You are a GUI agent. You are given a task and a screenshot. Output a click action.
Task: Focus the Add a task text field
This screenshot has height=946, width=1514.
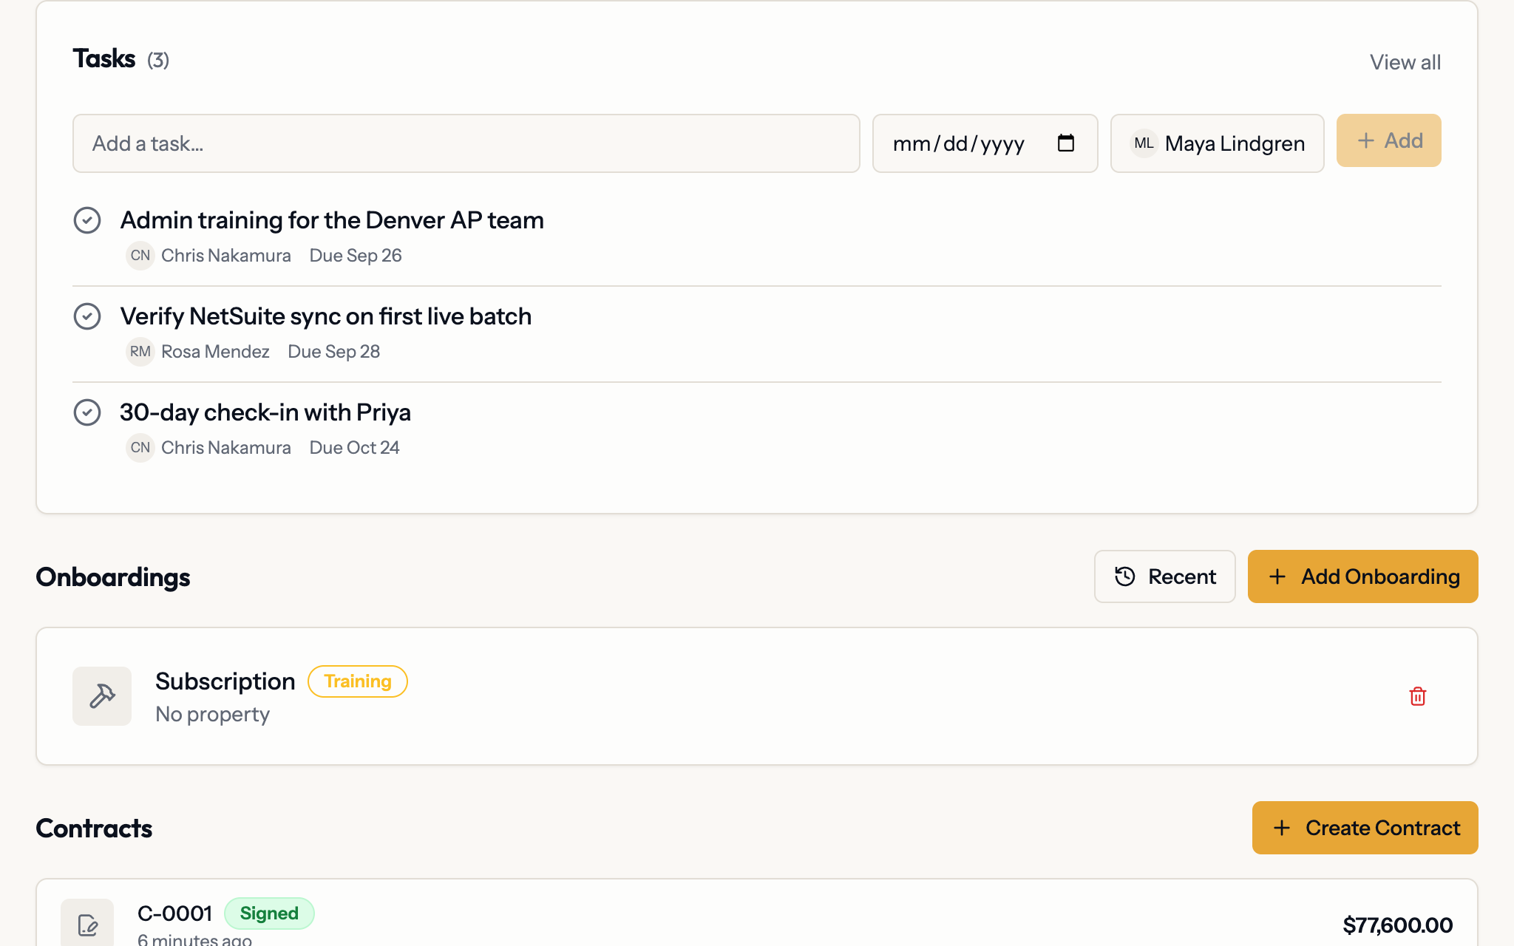click(x=466, y=143)
